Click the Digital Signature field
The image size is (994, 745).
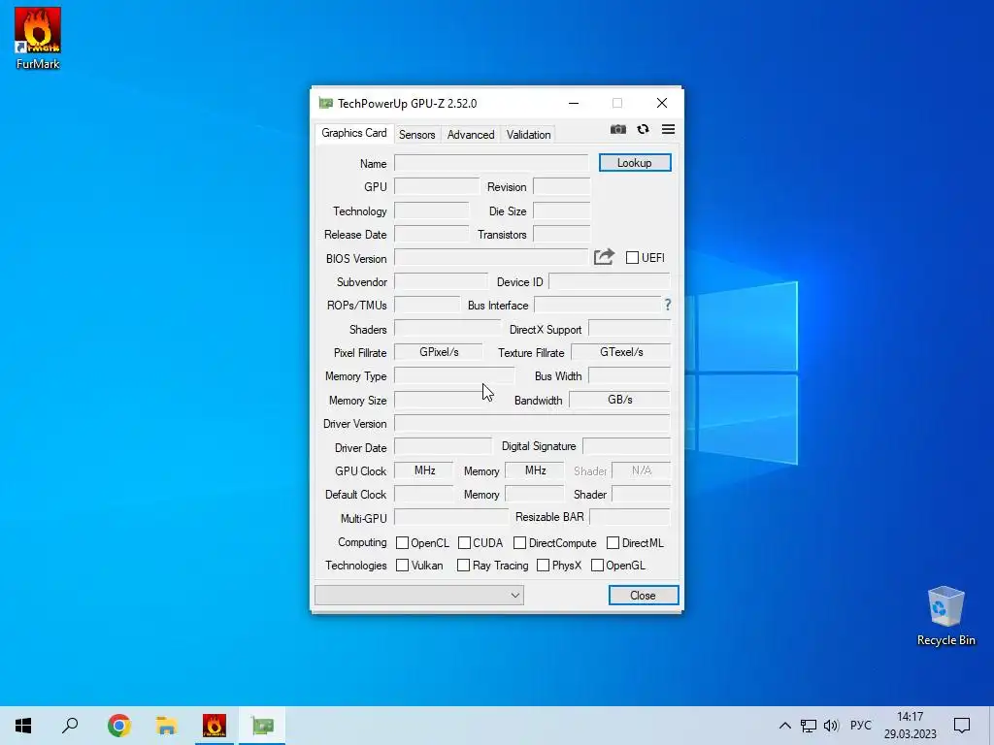(x=626, y=446)
